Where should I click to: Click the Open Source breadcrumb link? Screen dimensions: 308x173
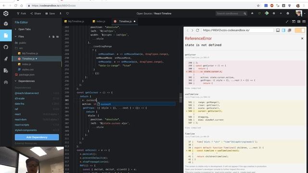[x=144, y=13]
